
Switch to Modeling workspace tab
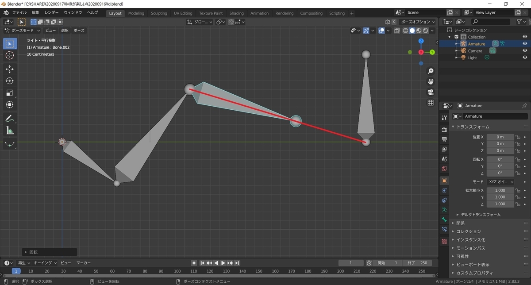(x=136, y=13)
